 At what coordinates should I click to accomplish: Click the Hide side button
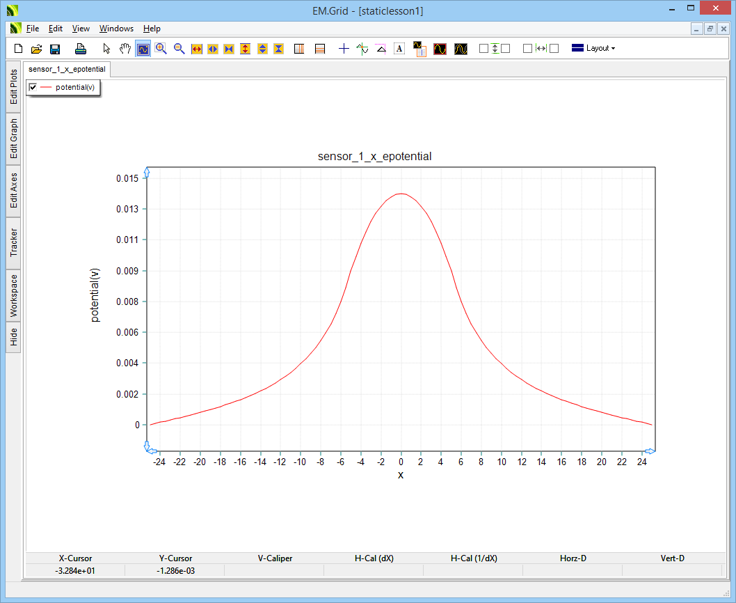point(14,338)
